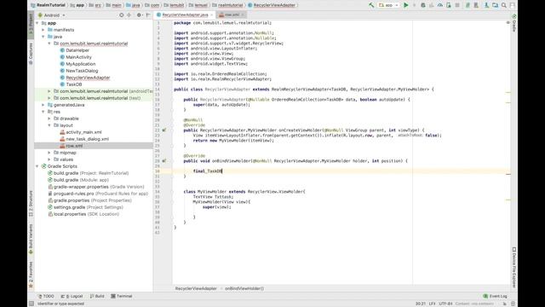Click the tool window toggle icon bottom-left
This screenshot has height=307, width=545.
[x=31, y=304]
